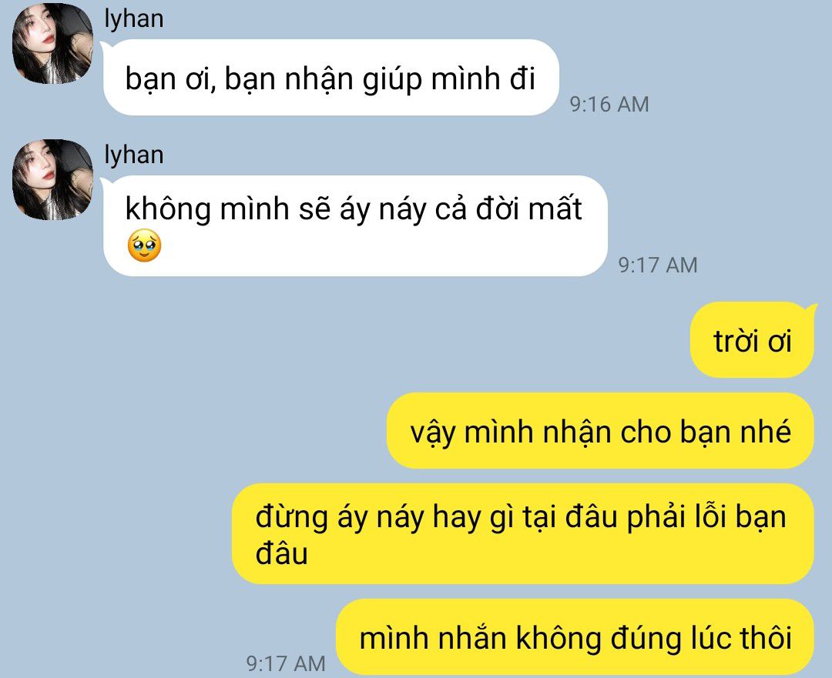Click the lyhan name above the second message
Viewport: 832px width, 678px height.
134,155
